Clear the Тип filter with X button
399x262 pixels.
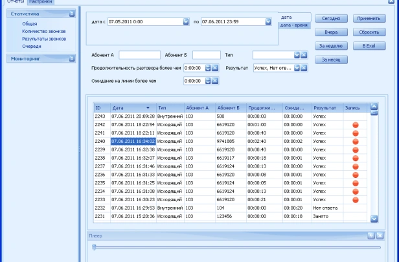304,54
